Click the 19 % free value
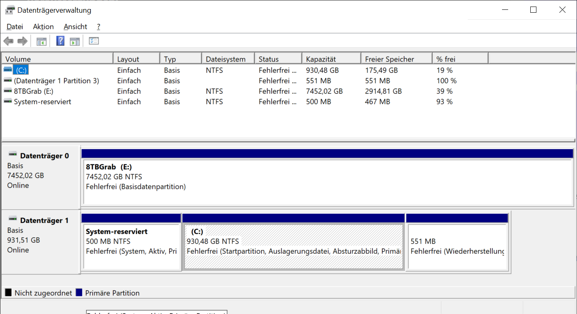Screen dimensions: 577x314 pos(445,70)
